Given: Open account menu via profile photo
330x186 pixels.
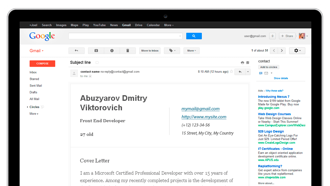Looking at the screenshot, I should (x=303, y=36).
